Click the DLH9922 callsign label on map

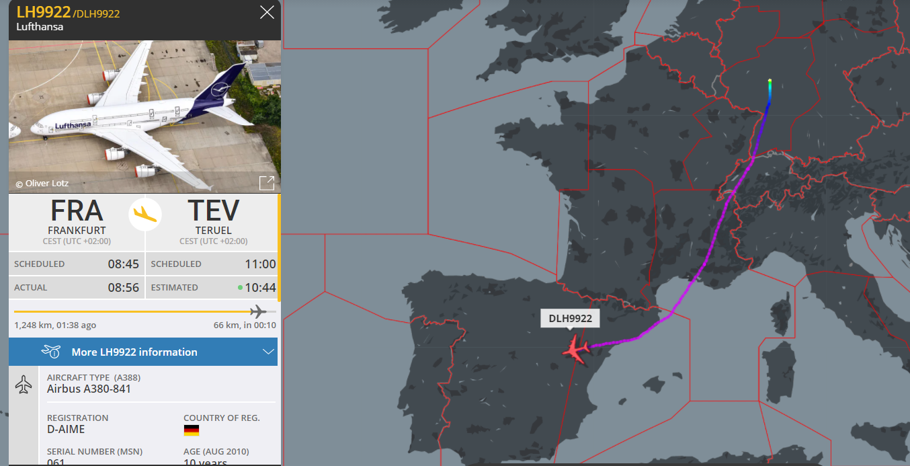point(570,318)
